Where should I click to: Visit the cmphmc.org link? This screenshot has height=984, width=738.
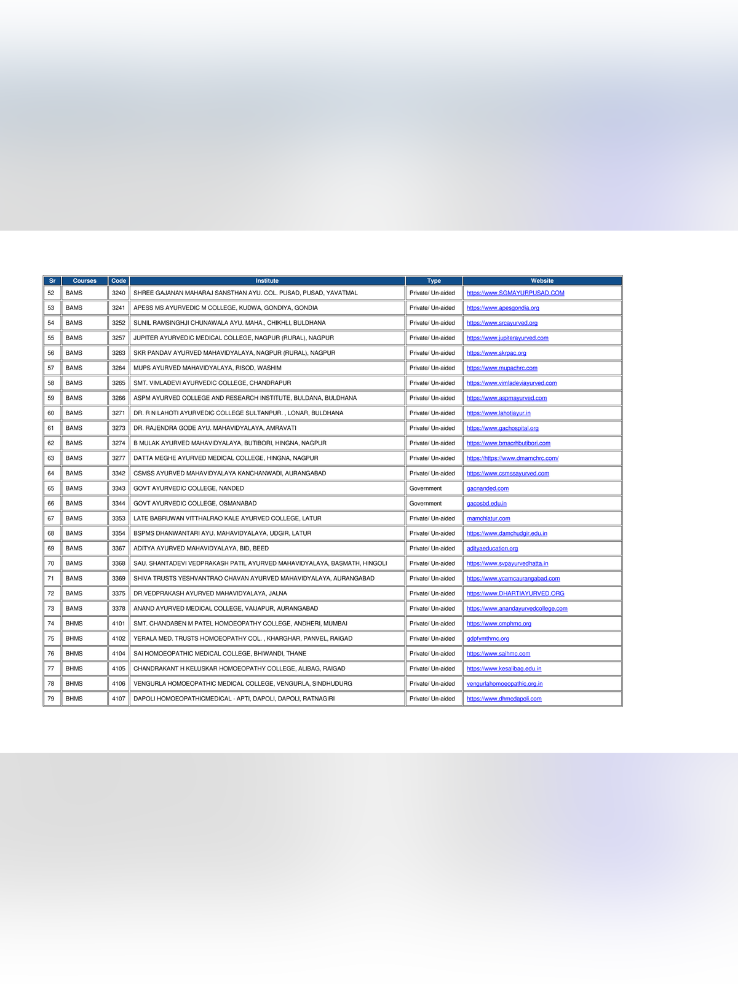(499, 624)
